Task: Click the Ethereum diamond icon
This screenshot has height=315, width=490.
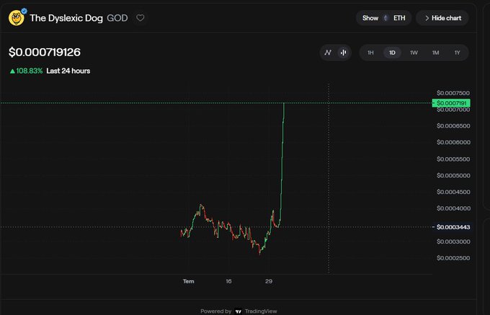Action: (x=386, y=18)
